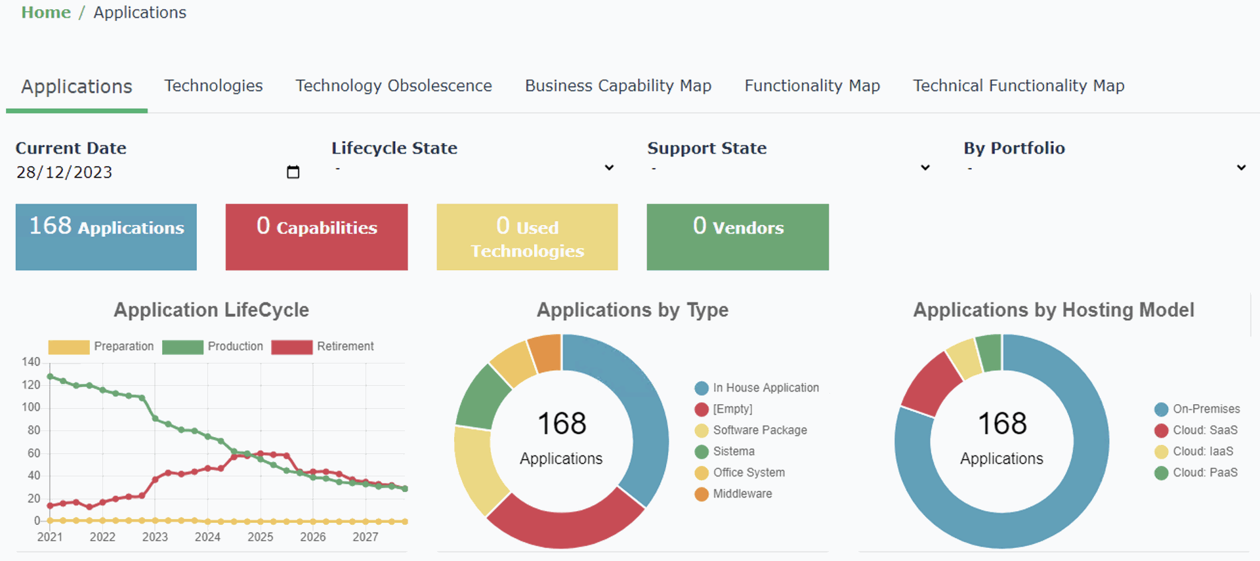
Task: Open the Functionality Map tab
Action: [x=812, y=86]
